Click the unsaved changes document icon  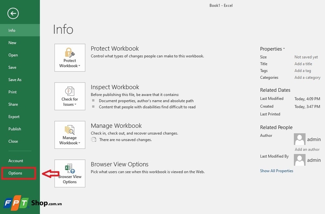pyautogui.click(x=93, y=140)
